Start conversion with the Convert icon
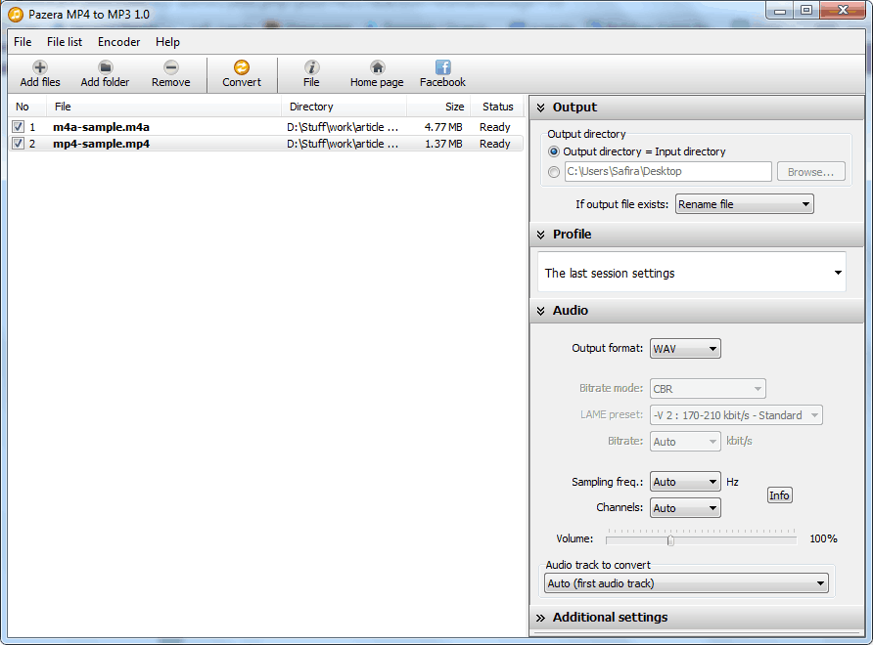Screen dimensions: 873x645 pos(242,67)
